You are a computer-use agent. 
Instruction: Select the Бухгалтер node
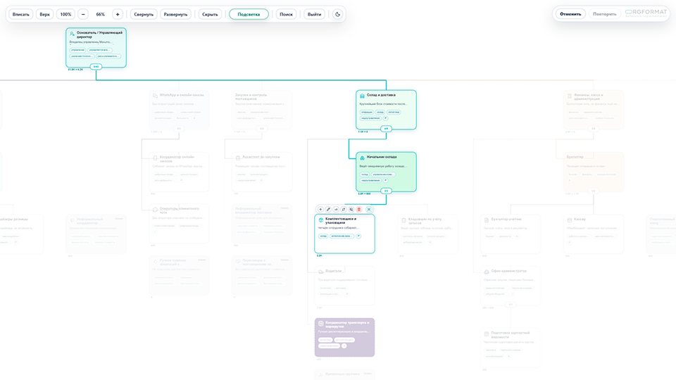(x=593, y=172)
